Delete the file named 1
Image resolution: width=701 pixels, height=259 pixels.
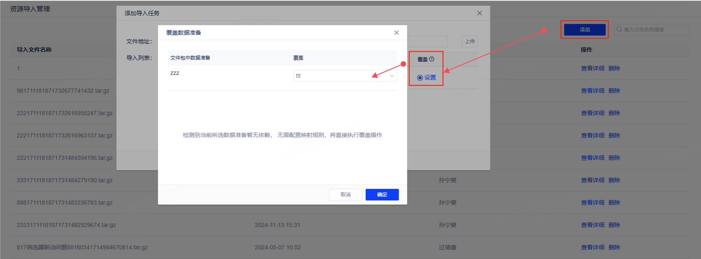point(614,68)
